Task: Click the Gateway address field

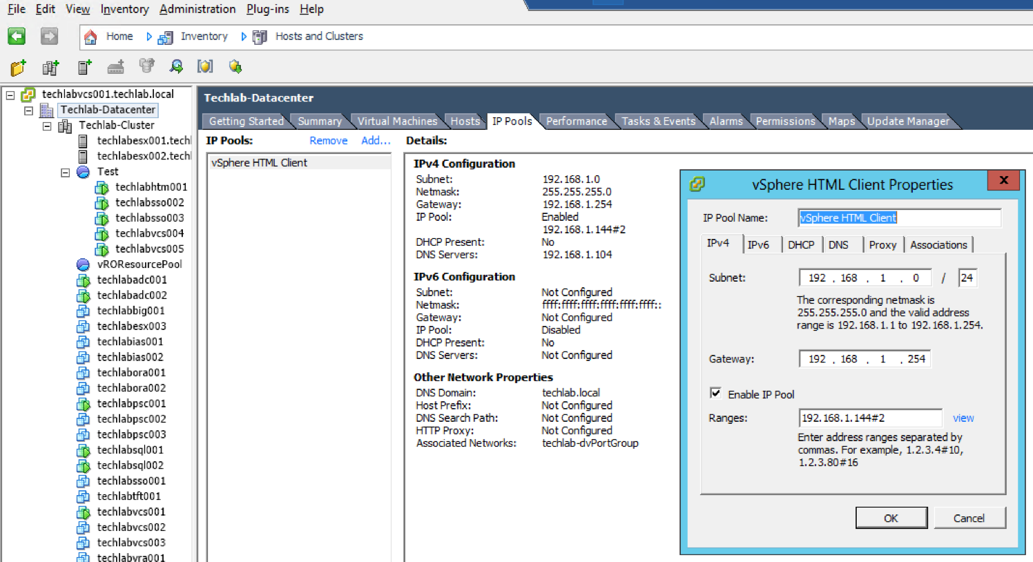Action: 865,359
